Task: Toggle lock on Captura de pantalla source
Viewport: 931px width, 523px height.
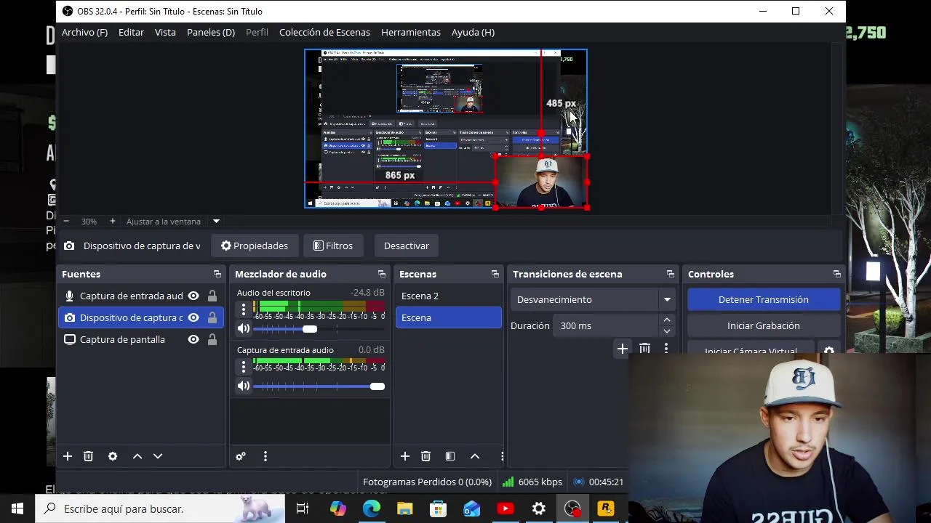Action: point(212,339)
